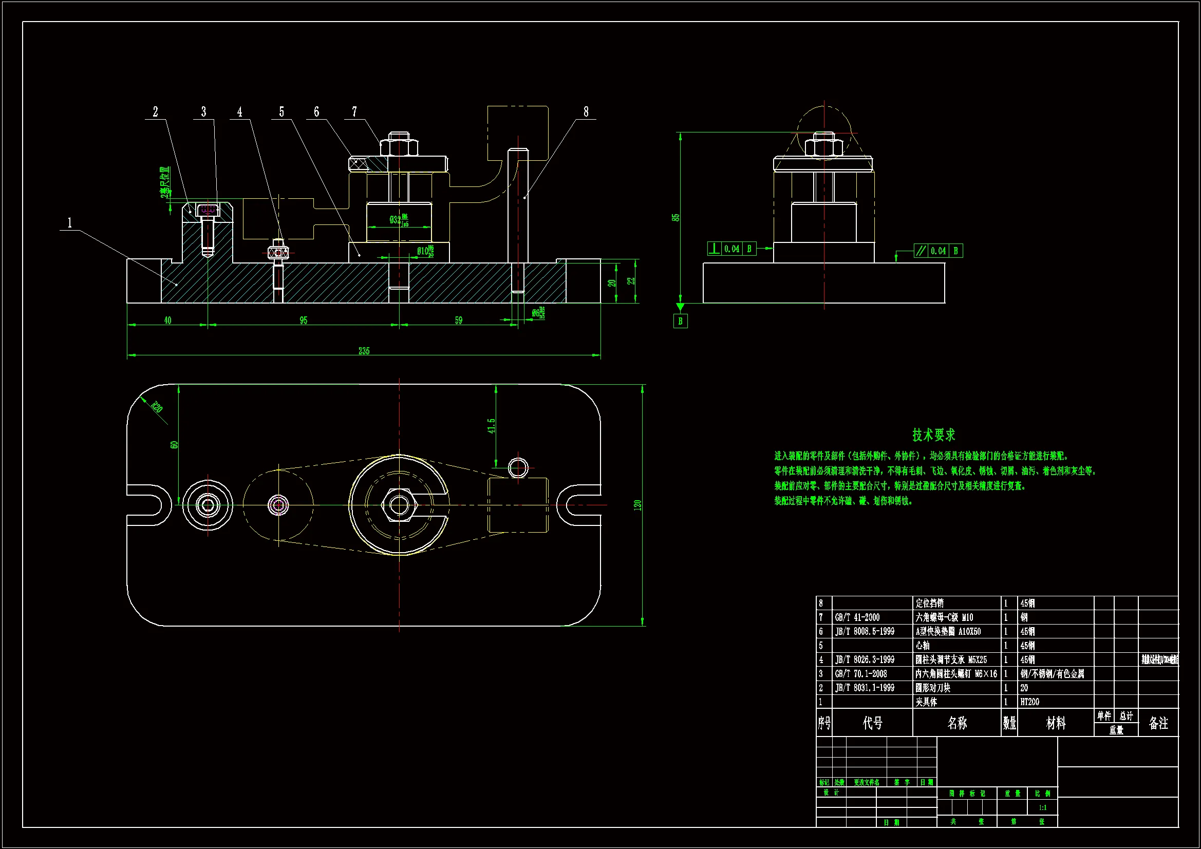Select the 名称 column header
Image resolution: width=1201 pixels, height=849 pixels.
[956, 723]
